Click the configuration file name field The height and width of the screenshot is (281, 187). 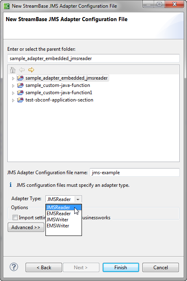tap(135, 173)
